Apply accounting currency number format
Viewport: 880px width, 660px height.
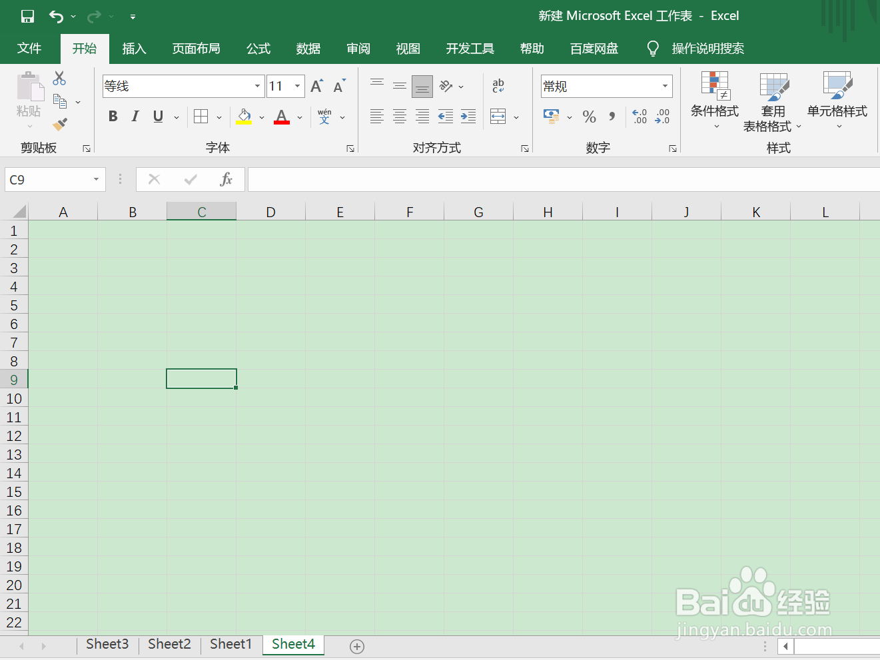(552, 117)
